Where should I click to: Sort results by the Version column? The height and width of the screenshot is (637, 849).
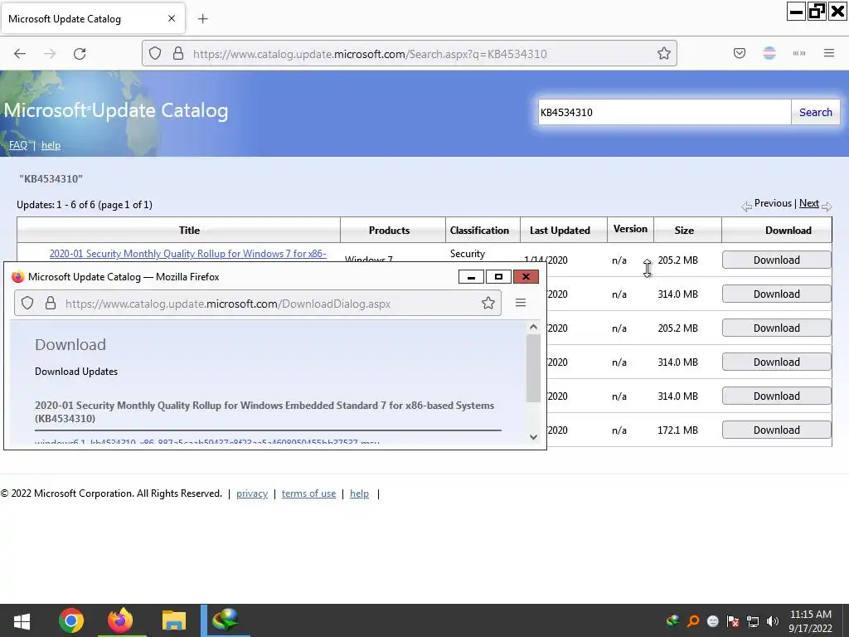coord(630,229)
